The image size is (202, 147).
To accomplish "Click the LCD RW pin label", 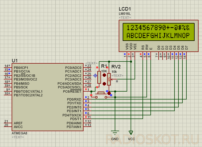I will point(147,47).
